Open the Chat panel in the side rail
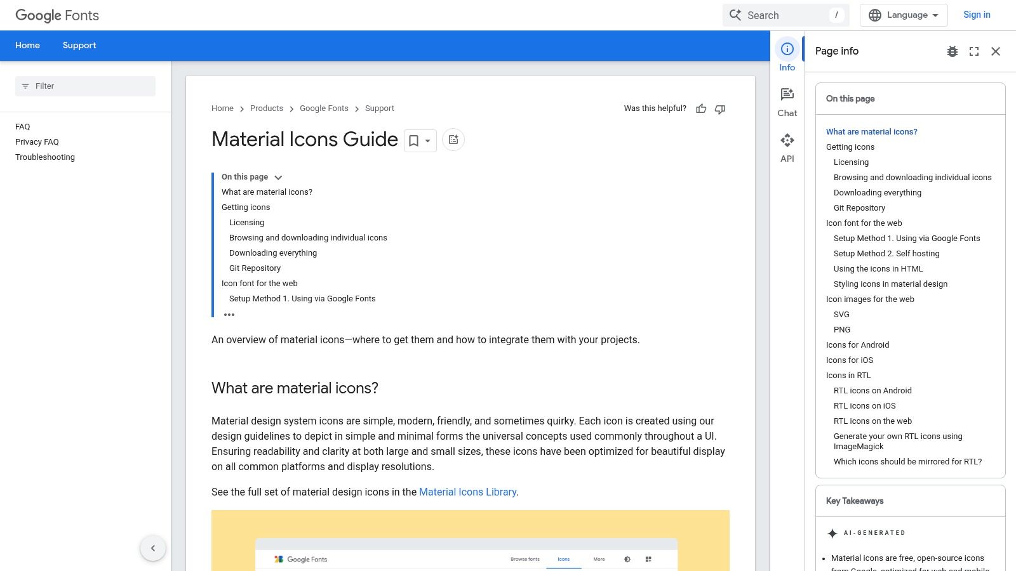1016x571 pixels. [787, 100]
